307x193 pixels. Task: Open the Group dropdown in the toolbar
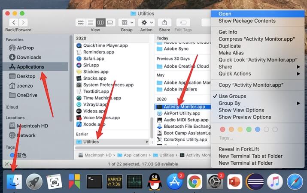click(x=127, y=23)
